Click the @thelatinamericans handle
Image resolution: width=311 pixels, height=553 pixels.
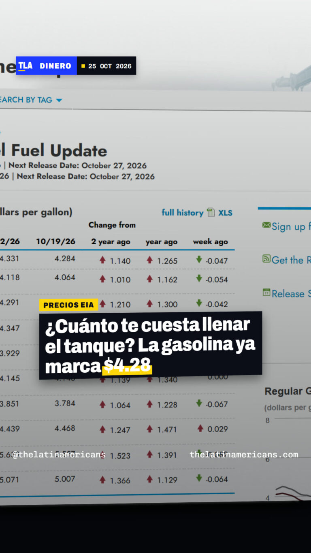(x=59, y=455)
